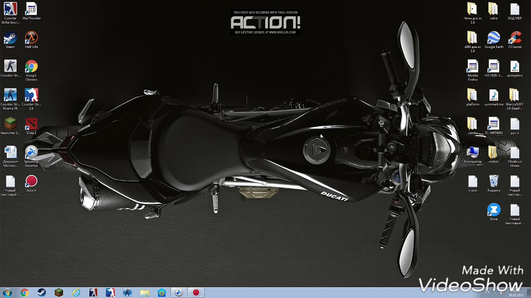Select the Новый текстовый file beside Zona
The height and width of the screenshot is (298, 531).
[515, 214]
